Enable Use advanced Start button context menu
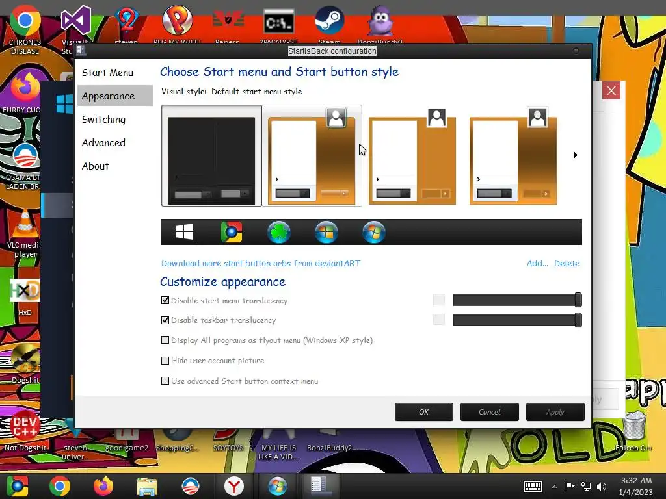Image resolution: width=666 pixels, height=499 pixels. click(x=165, y=381)
